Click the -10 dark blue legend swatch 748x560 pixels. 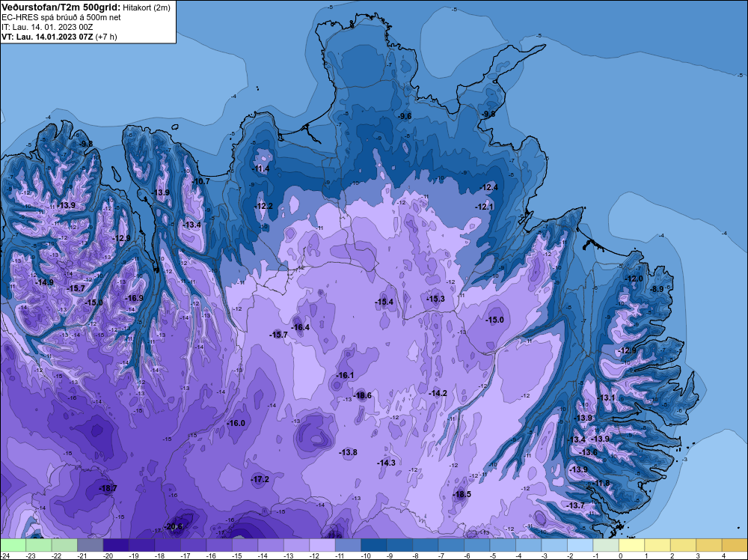click(373, 545)
